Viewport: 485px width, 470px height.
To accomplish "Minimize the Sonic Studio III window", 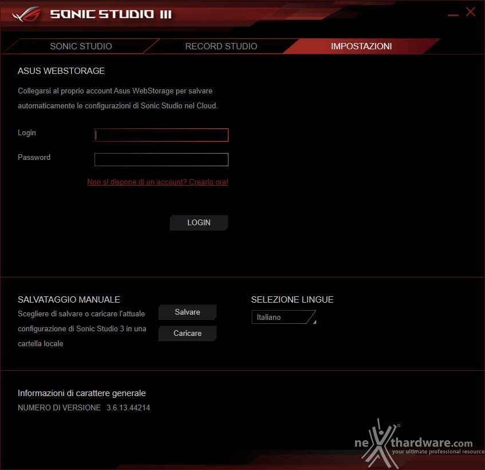I will [453, 14].
